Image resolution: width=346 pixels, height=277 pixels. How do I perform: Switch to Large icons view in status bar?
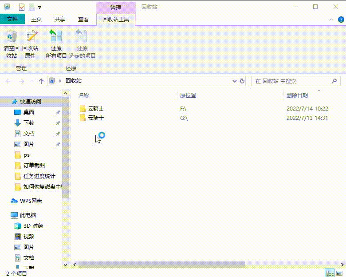[340, 273]
